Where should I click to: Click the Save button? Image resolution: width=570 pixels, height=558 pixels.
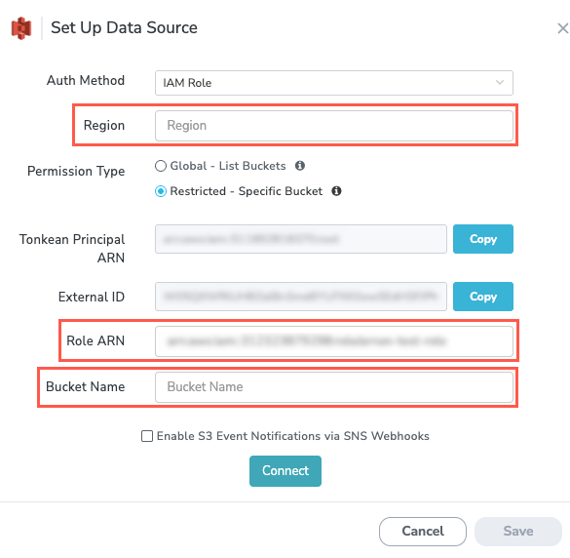click(x=518, y=531)
